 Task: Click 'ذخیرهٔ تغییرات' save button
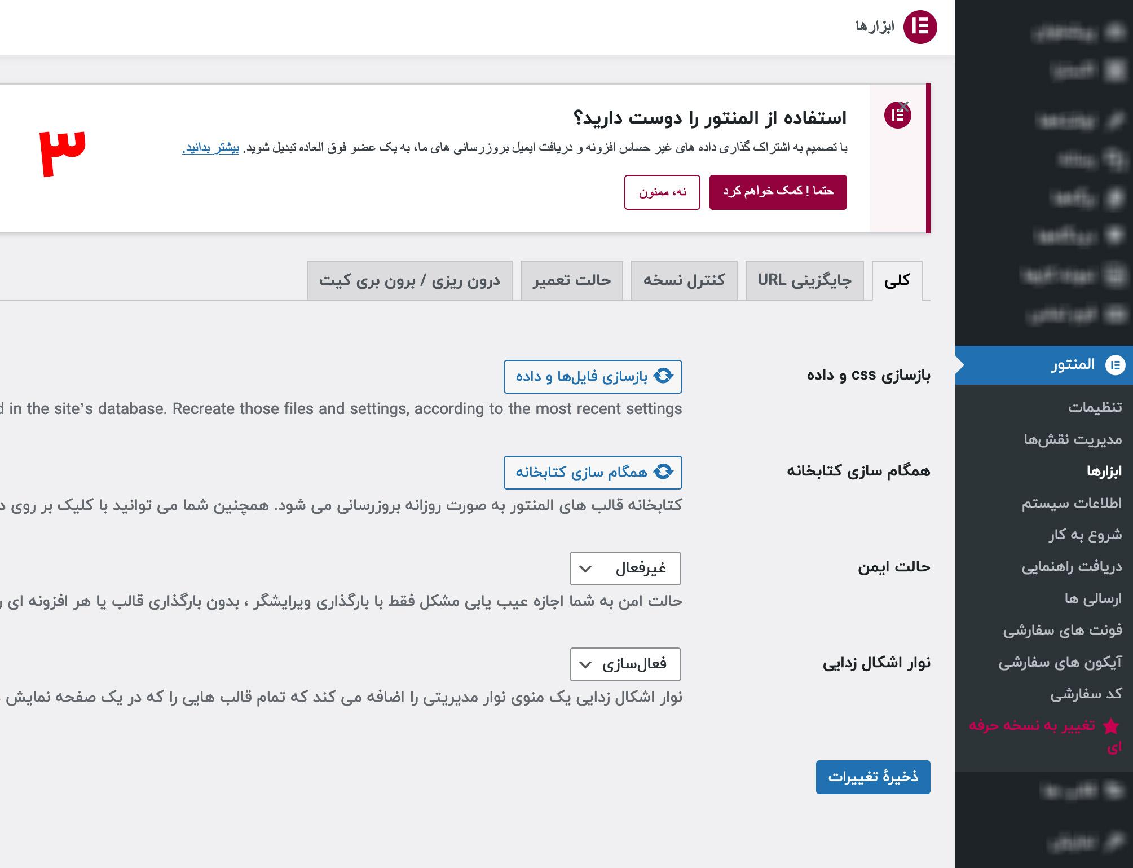873,777
